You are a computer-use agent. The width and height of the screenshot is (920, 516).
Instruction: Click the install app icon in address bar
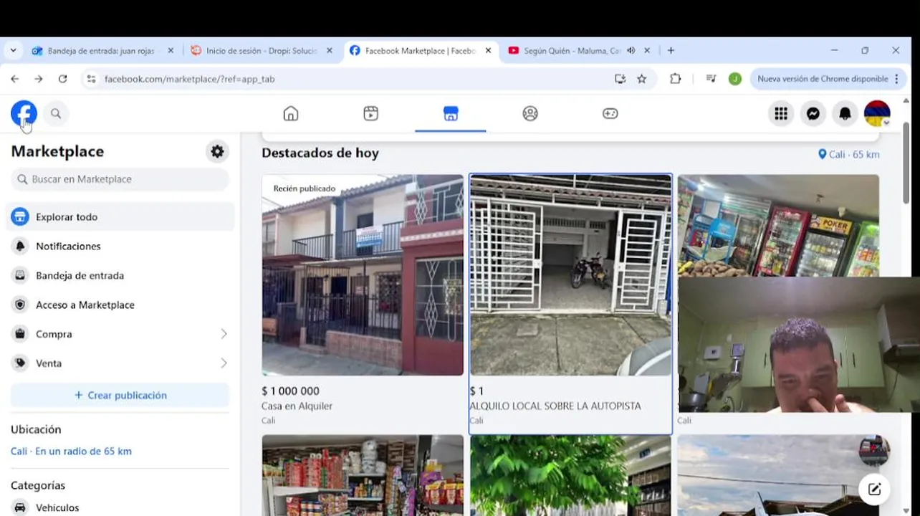click(620, 79)
